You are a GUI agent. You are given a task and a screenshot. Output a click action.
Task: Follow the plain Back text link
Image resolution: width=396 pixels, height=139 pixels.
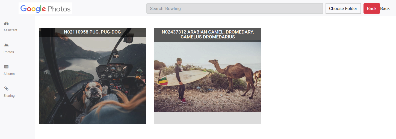(385, 8)
